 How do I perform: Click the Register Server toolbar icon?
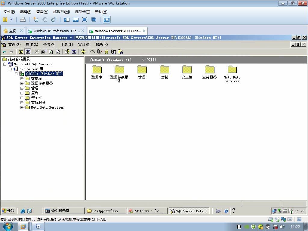[100, 52]
